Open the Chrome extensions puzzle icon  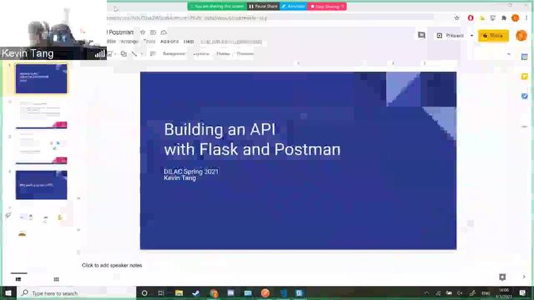click(504, 18)
